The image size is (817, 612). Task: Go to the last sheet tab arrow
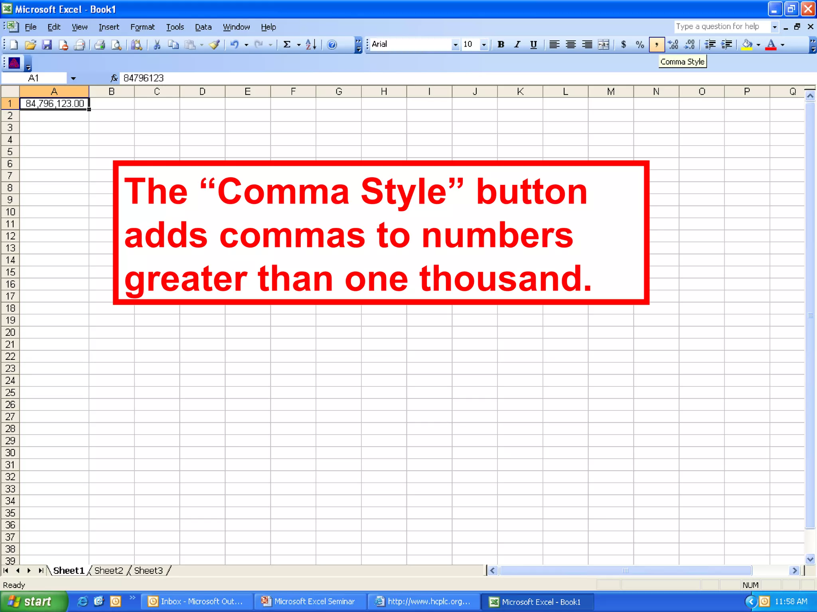coord(41,571)
